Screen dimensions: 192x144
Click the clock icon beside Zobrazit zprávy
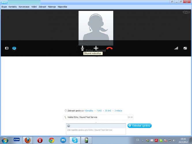pos(66,111)
